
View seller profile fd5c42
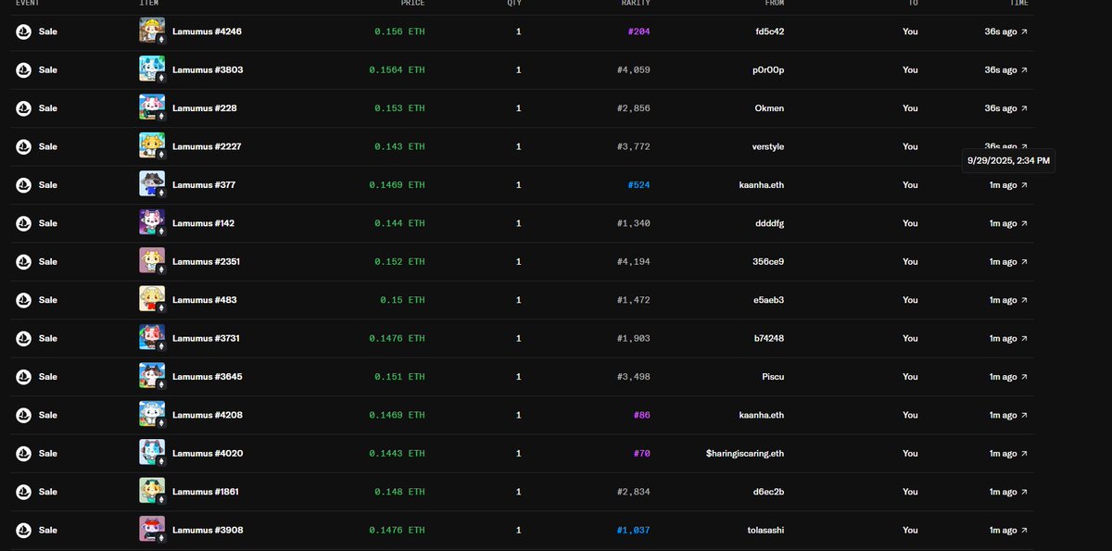tap(770, 31)
